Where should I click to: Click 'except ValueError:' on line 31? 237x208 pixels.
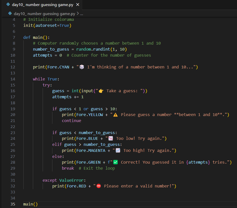click(64, 180)
